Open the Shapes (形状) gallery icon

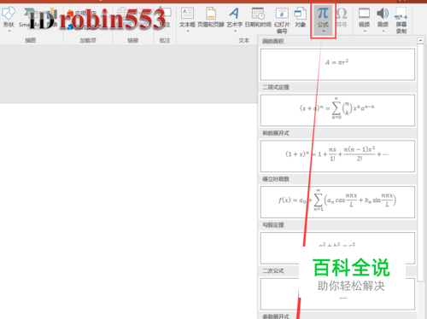(9, 14)
